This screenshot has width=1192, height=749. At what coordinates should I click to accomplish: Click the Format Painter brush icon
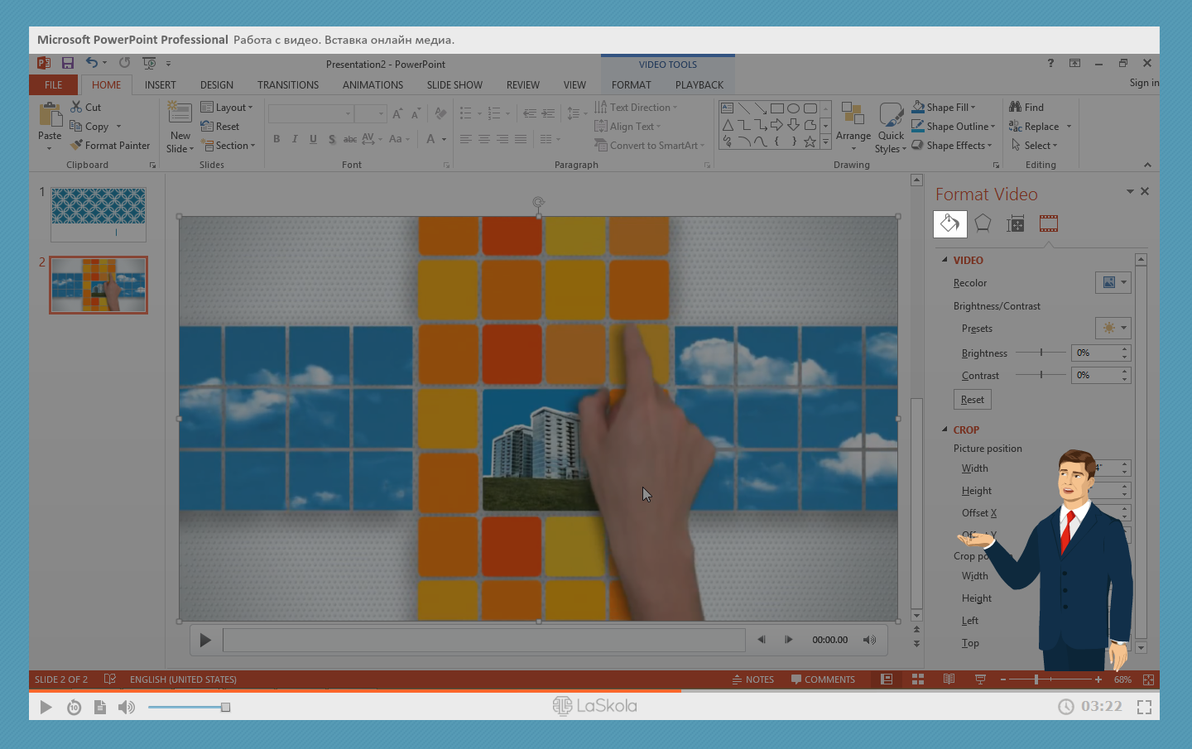(76, 146)
